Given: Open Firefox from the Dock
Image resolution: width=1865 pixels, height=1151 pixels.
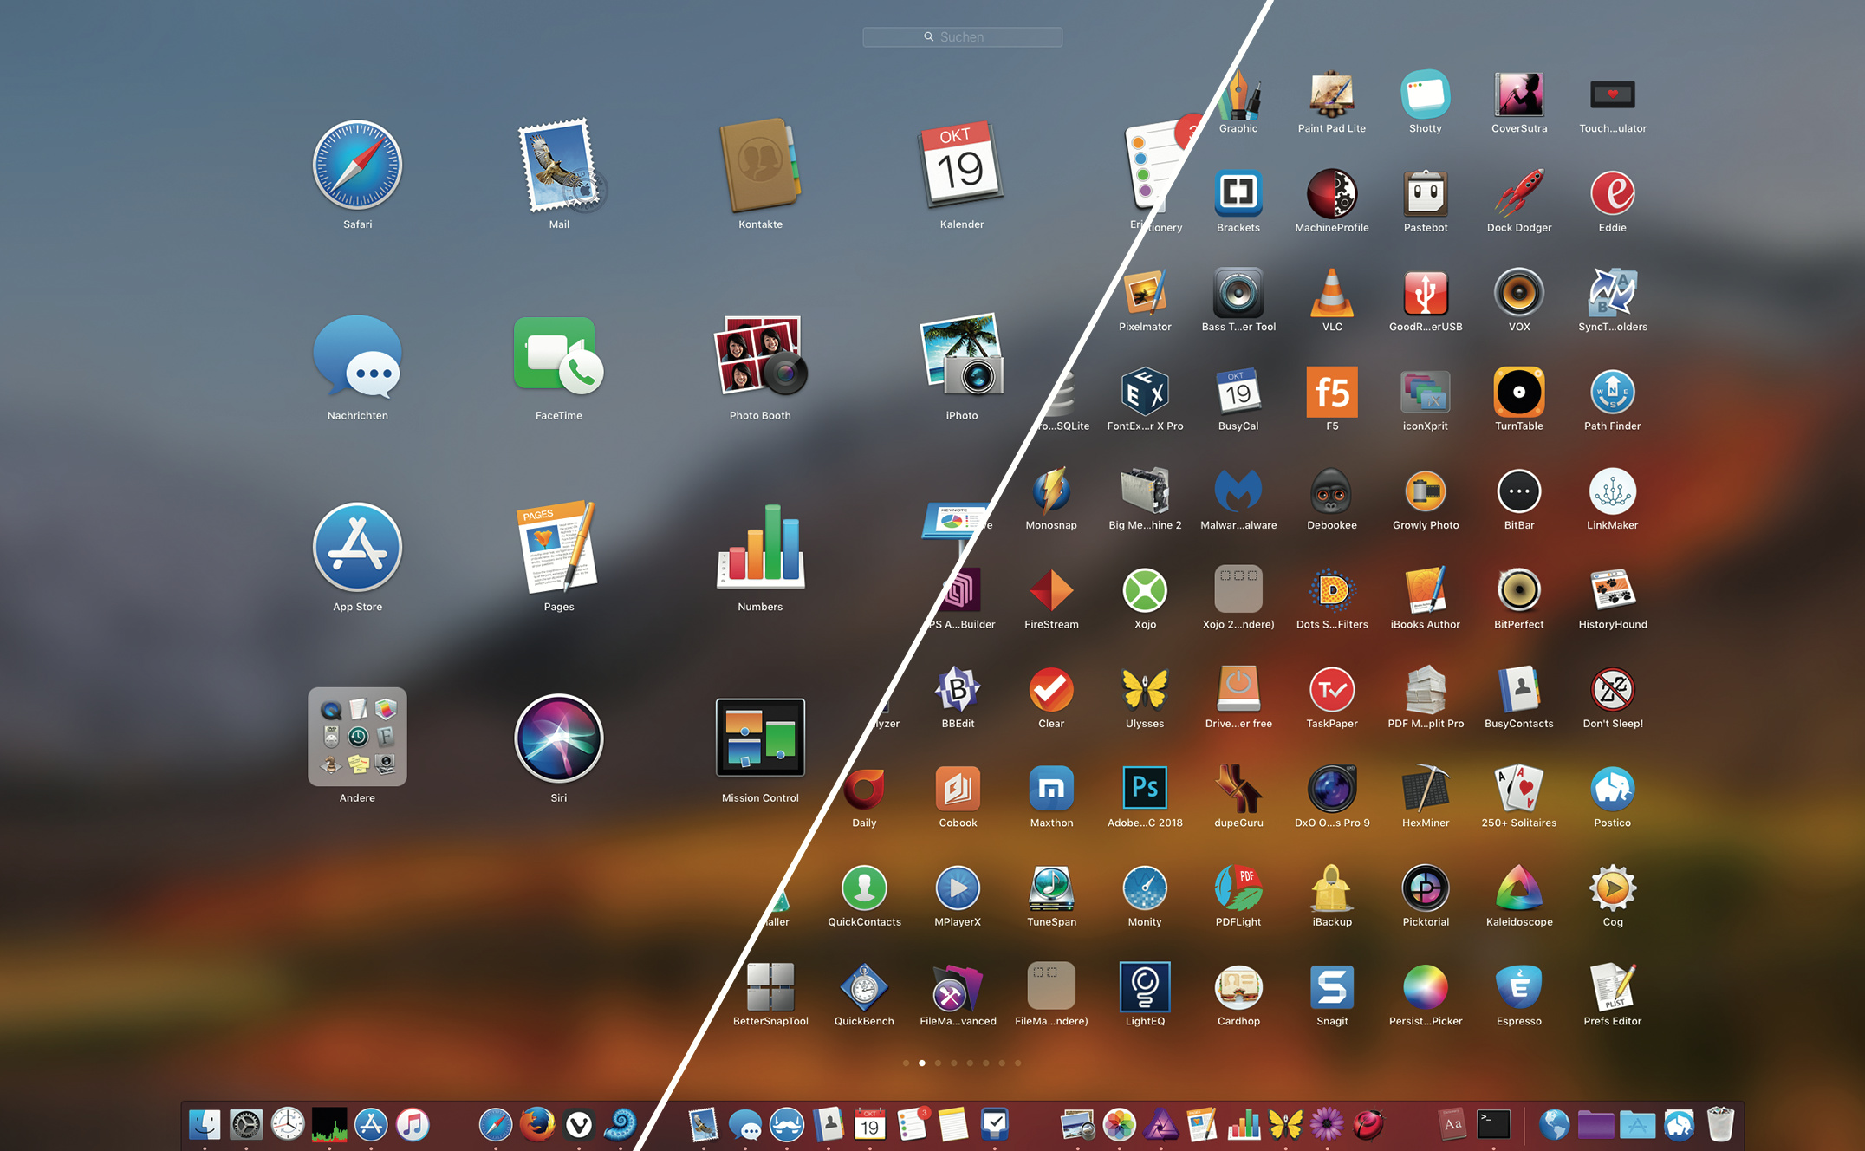Looking at the screenshot, I should pyautogui.click(x=537, y=1125).
